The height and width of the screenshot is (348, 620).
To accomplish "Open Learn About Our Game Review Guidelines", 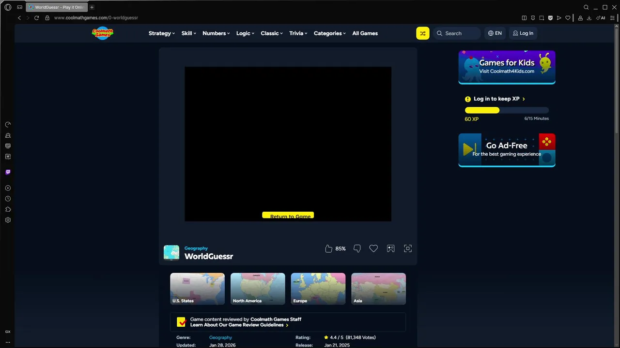I will tap(239, 325).
